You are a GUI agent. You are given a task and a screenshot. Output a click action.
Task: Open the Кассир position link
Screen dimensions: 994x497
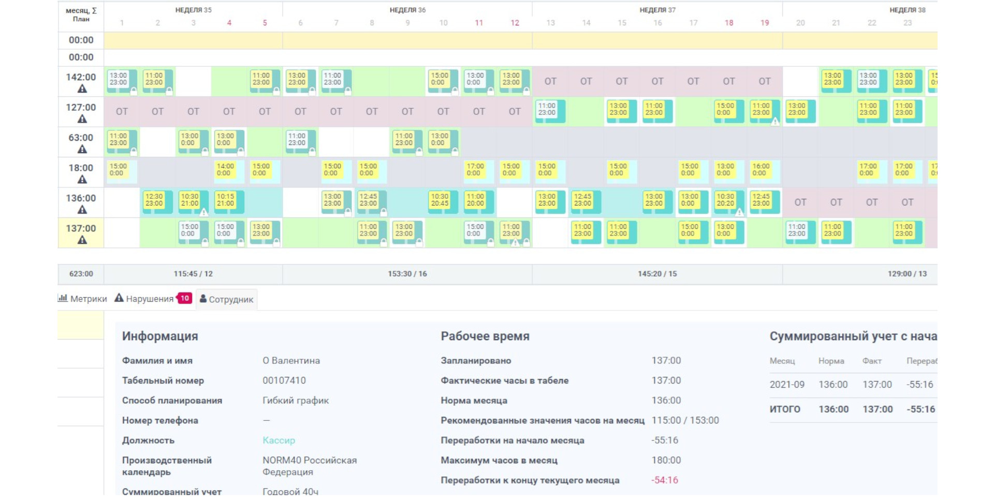pos(279,440)
